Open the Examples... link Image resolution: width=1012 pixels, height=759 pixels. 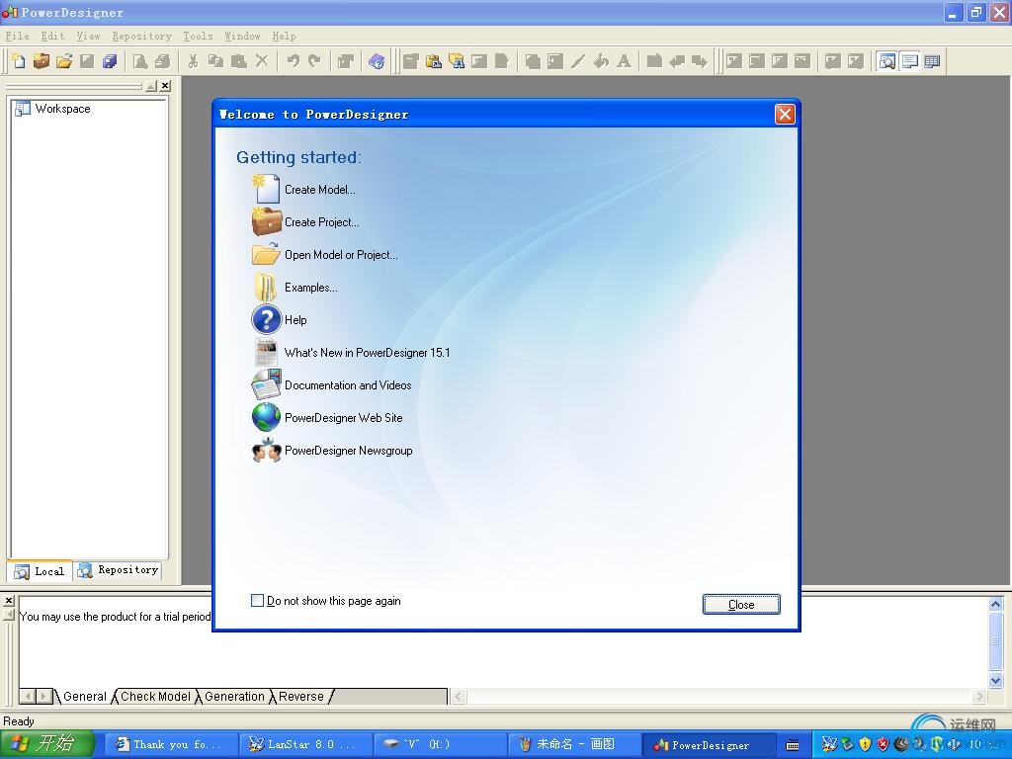[x=311, y=288]
